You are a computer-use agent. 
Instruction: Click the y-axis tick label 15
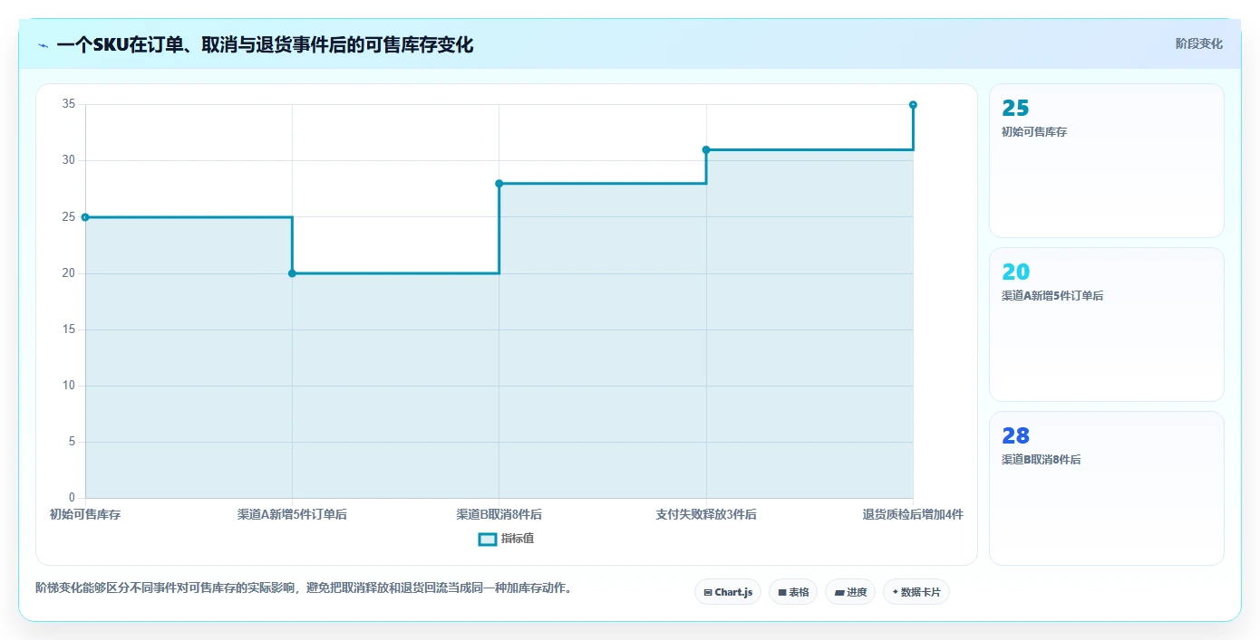point(68,330)
